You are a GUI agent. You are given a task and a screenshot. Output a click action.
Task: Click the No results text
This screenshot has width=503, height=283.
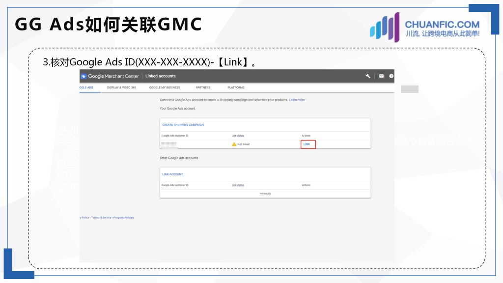point(265,194)
